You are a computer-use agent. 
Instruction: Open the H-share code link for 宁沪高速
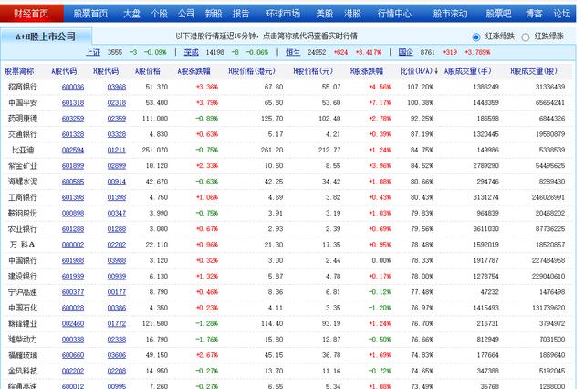click(117, 292)
